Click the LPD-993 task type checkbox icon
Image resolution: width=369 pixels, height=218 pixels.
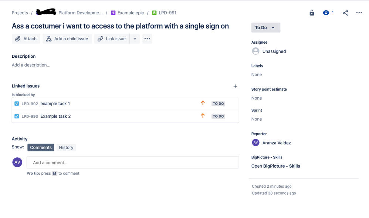coord(17,116)
